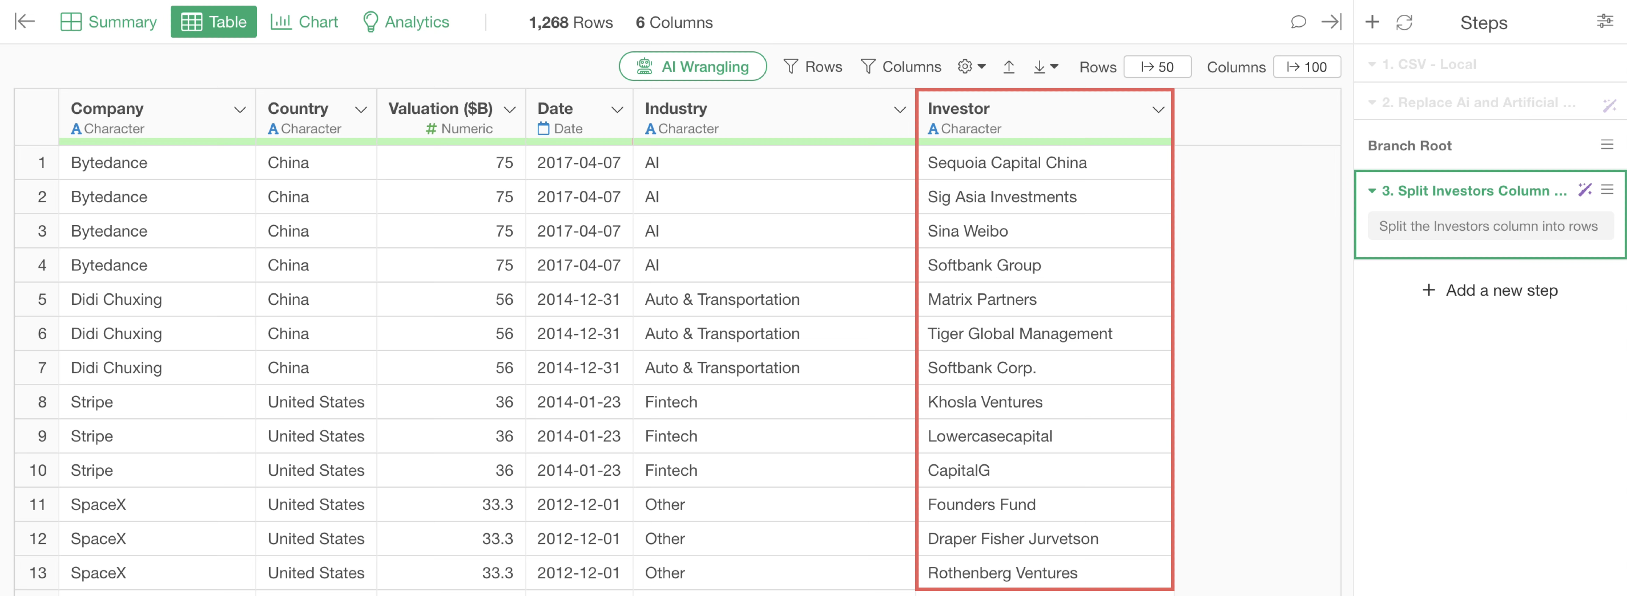The image size is (1627, 596).
Task: Select the Valuation cell in row 12
Action: tap(451, 538)
